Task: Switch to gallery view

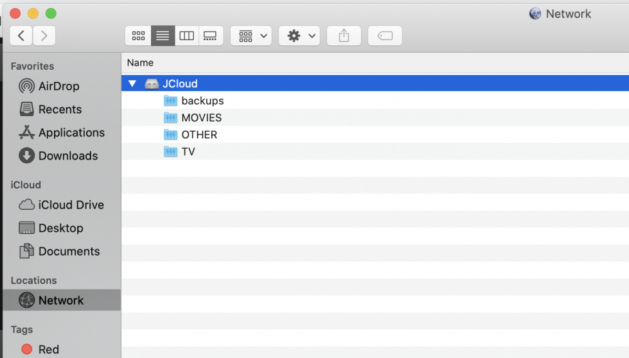Action: 210,36
